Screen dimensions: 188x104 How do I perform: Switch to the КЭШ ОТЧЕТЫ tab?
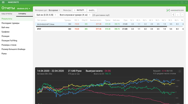pos(7,14)
